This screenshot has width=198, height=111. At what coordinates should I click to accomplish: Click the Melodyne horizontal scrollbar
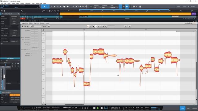click(x=75, y=104)
